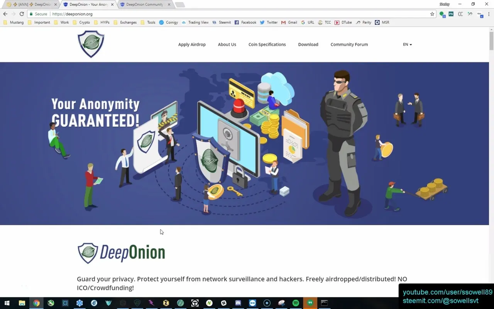This screenshot has height=309, width=494.
Task: Expand the EN language dropdown
Action: click(407, 44)
